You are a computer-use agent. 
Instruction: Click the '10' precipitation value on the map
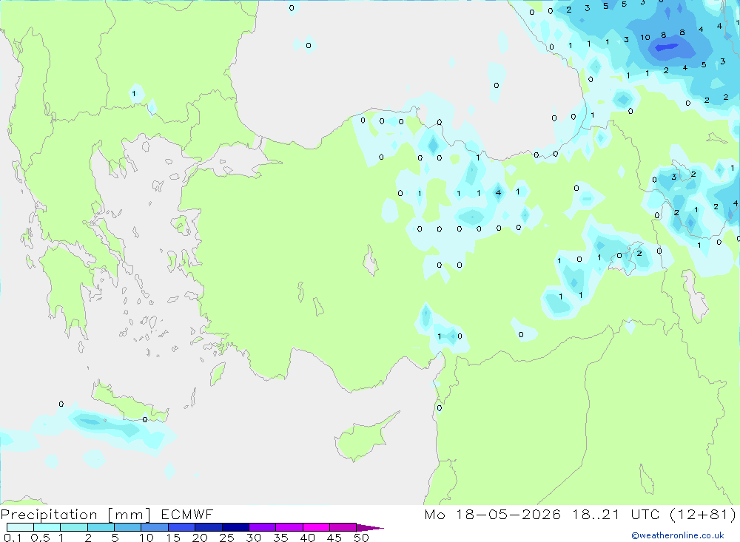(645, 37)
